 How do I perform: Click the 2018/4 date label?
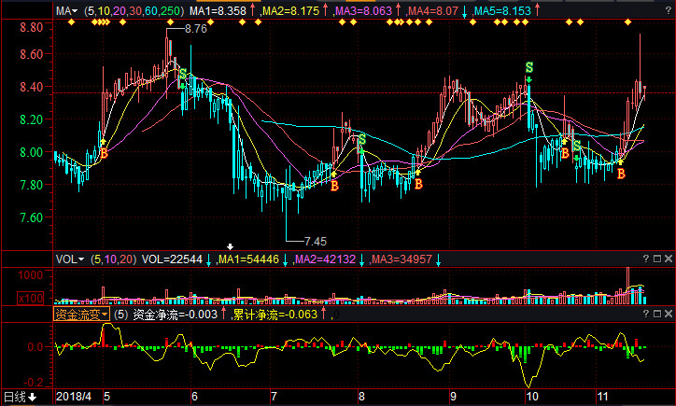75,397
